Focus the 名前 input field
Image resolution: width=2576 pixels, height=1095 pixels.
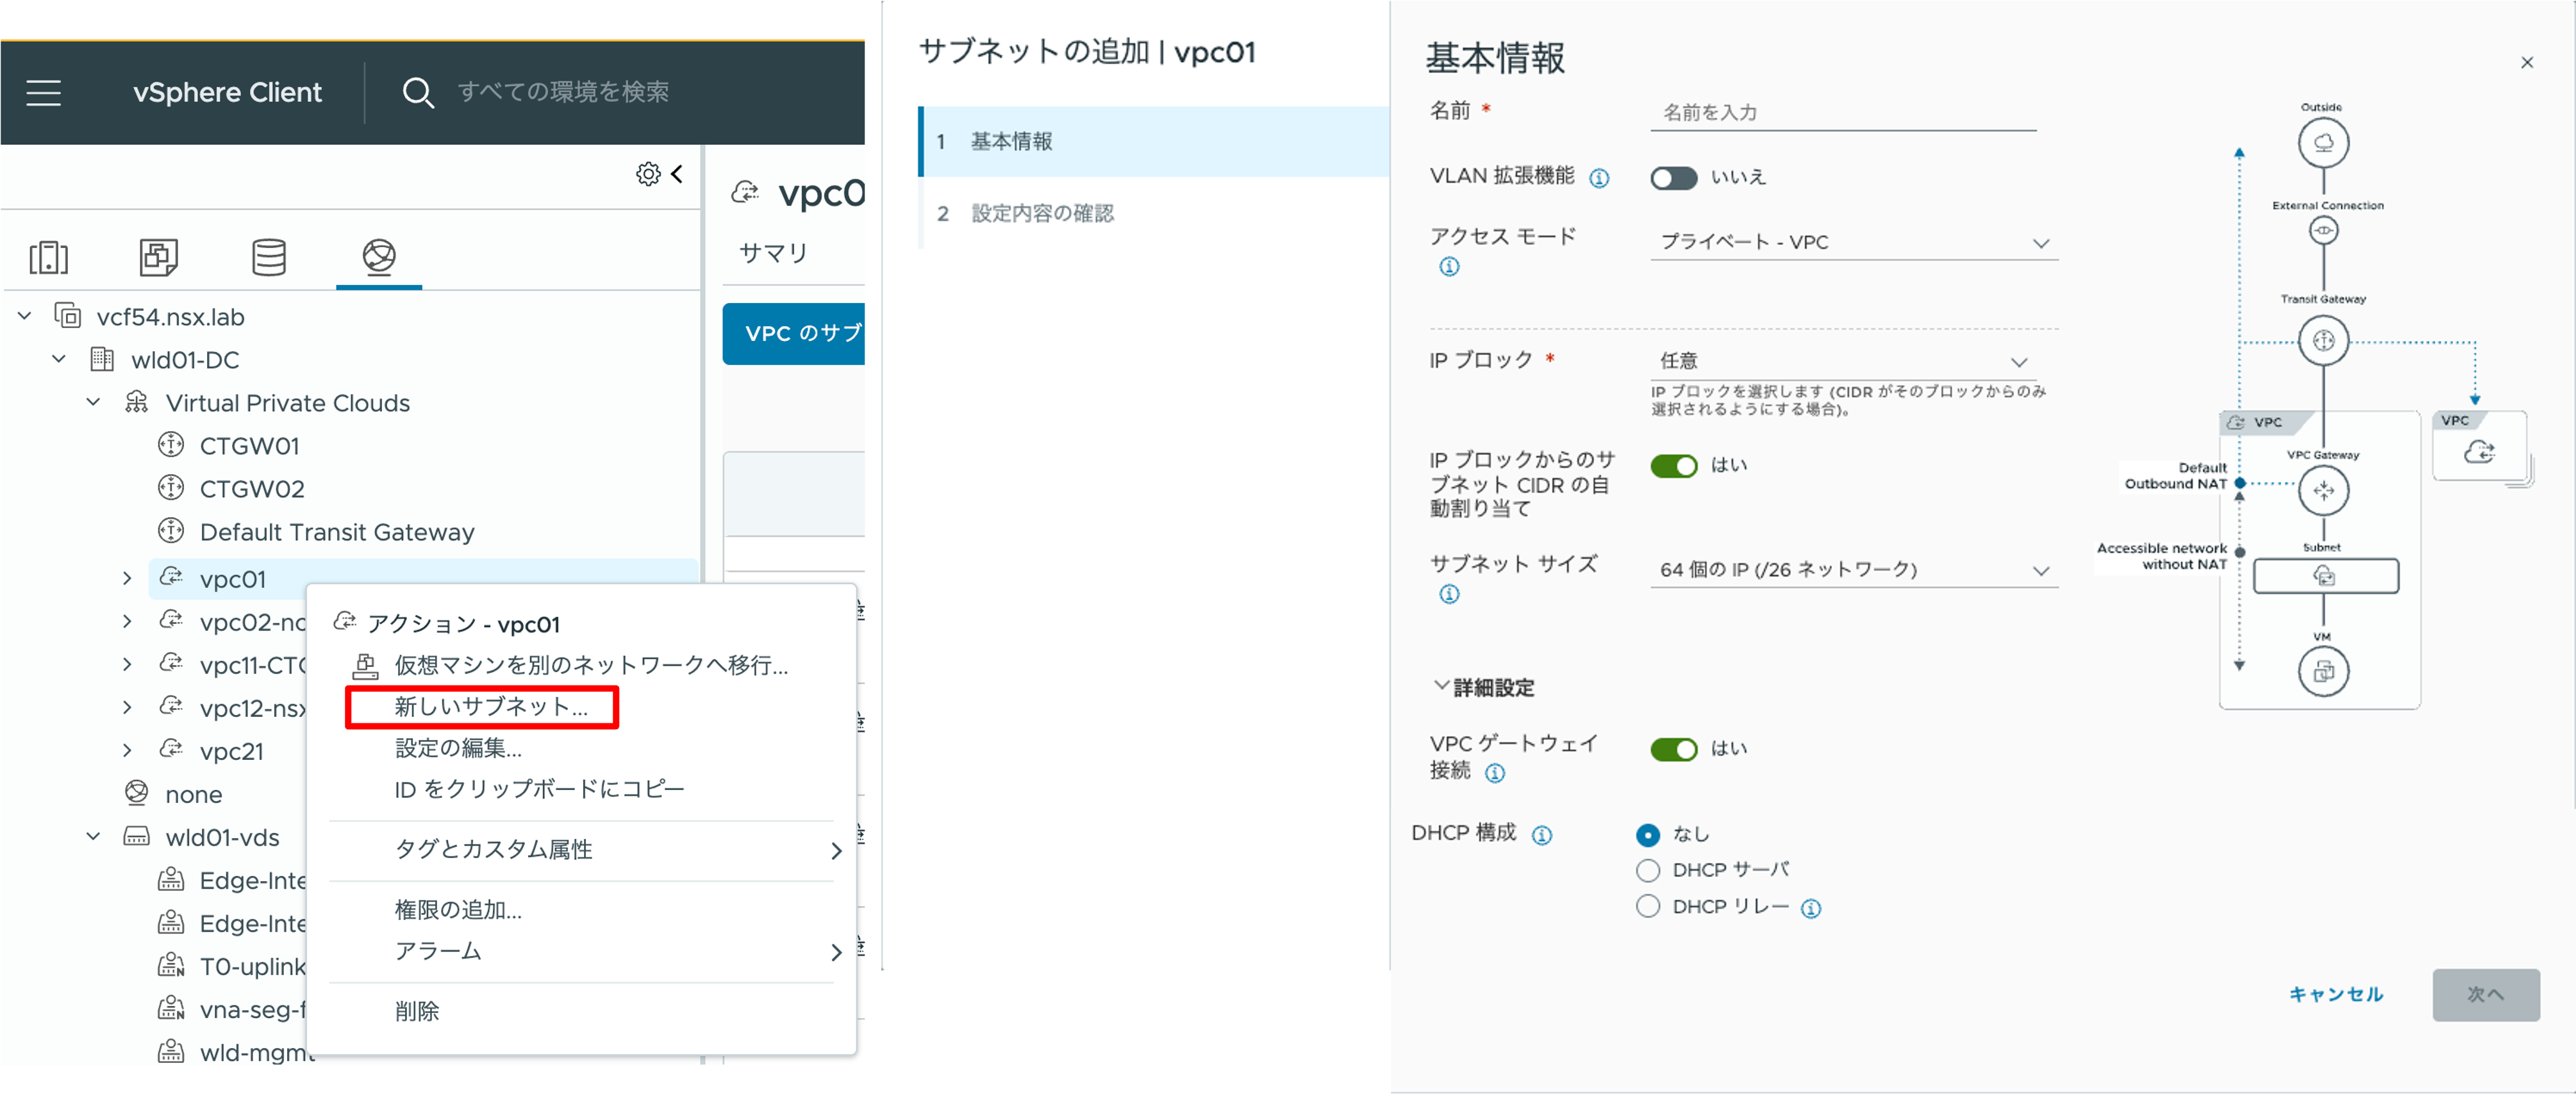tap(1843, 113)
